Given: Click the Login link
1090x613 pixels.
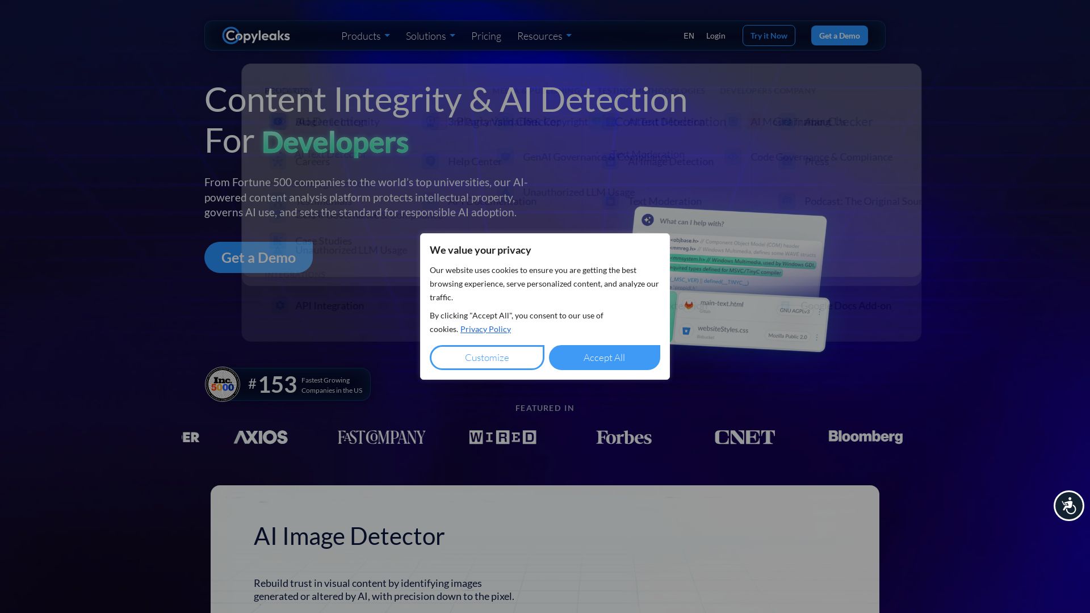Looking at the screenshot, I should coord(715,36).
